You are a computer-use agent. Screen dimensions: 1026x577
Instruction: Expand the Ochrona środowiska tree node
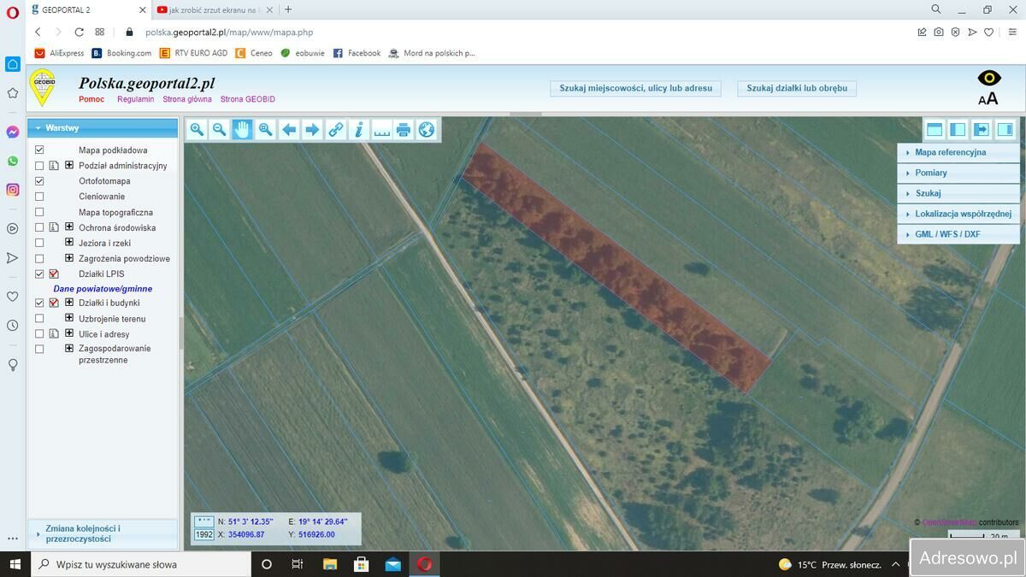[x=69, y=228]
